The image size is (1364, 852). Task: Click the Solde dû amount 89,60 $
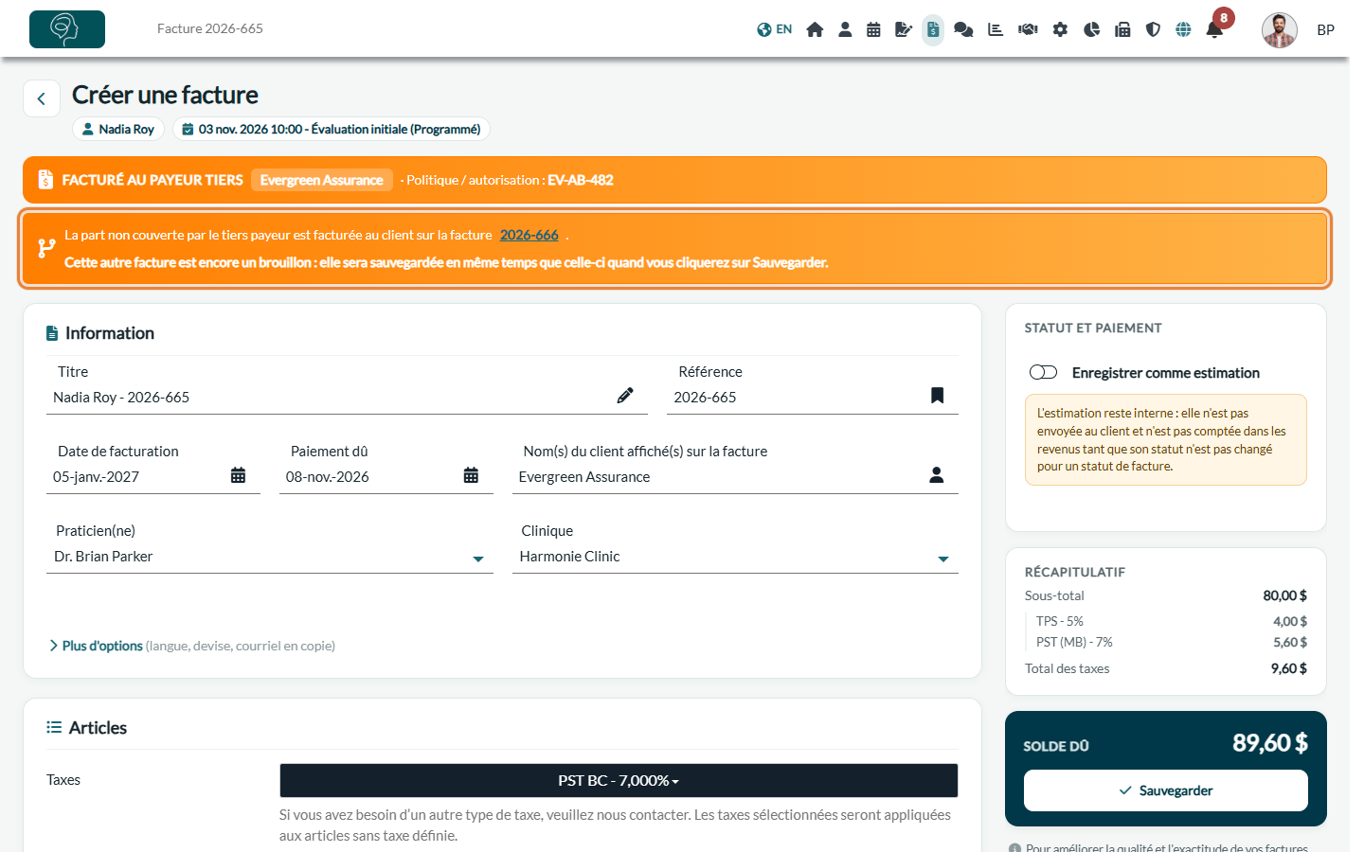[x=1270, y=743]
